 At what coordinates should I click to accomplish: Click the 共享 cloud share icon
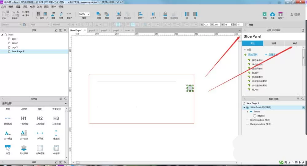pyautogui.click(x=273, y=14)
